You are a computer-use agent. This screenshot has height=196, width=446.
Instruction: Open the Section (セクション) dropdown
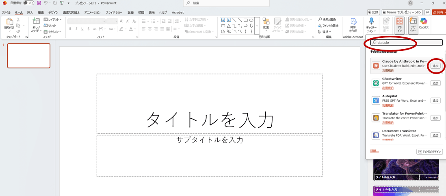click(53, 32)
